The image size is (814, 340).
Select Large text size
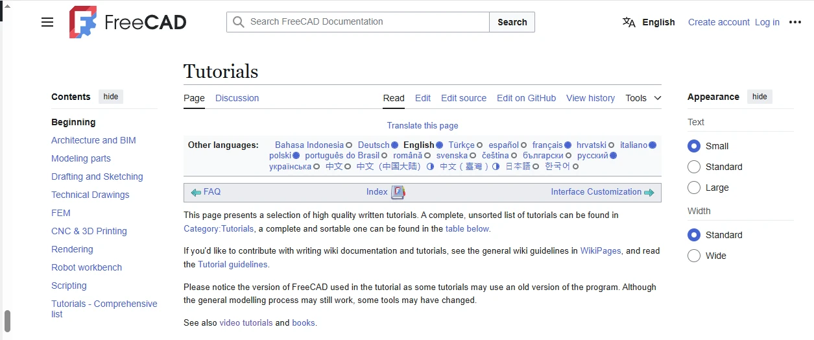coord(694,188)
